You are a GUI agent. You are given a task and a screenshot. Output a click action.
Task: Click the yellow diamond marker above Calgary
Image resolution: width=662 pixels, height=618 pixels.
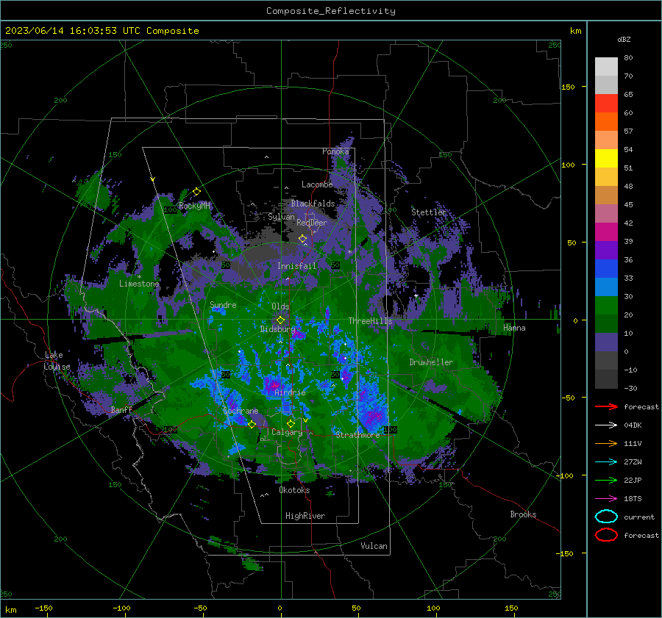291,423
